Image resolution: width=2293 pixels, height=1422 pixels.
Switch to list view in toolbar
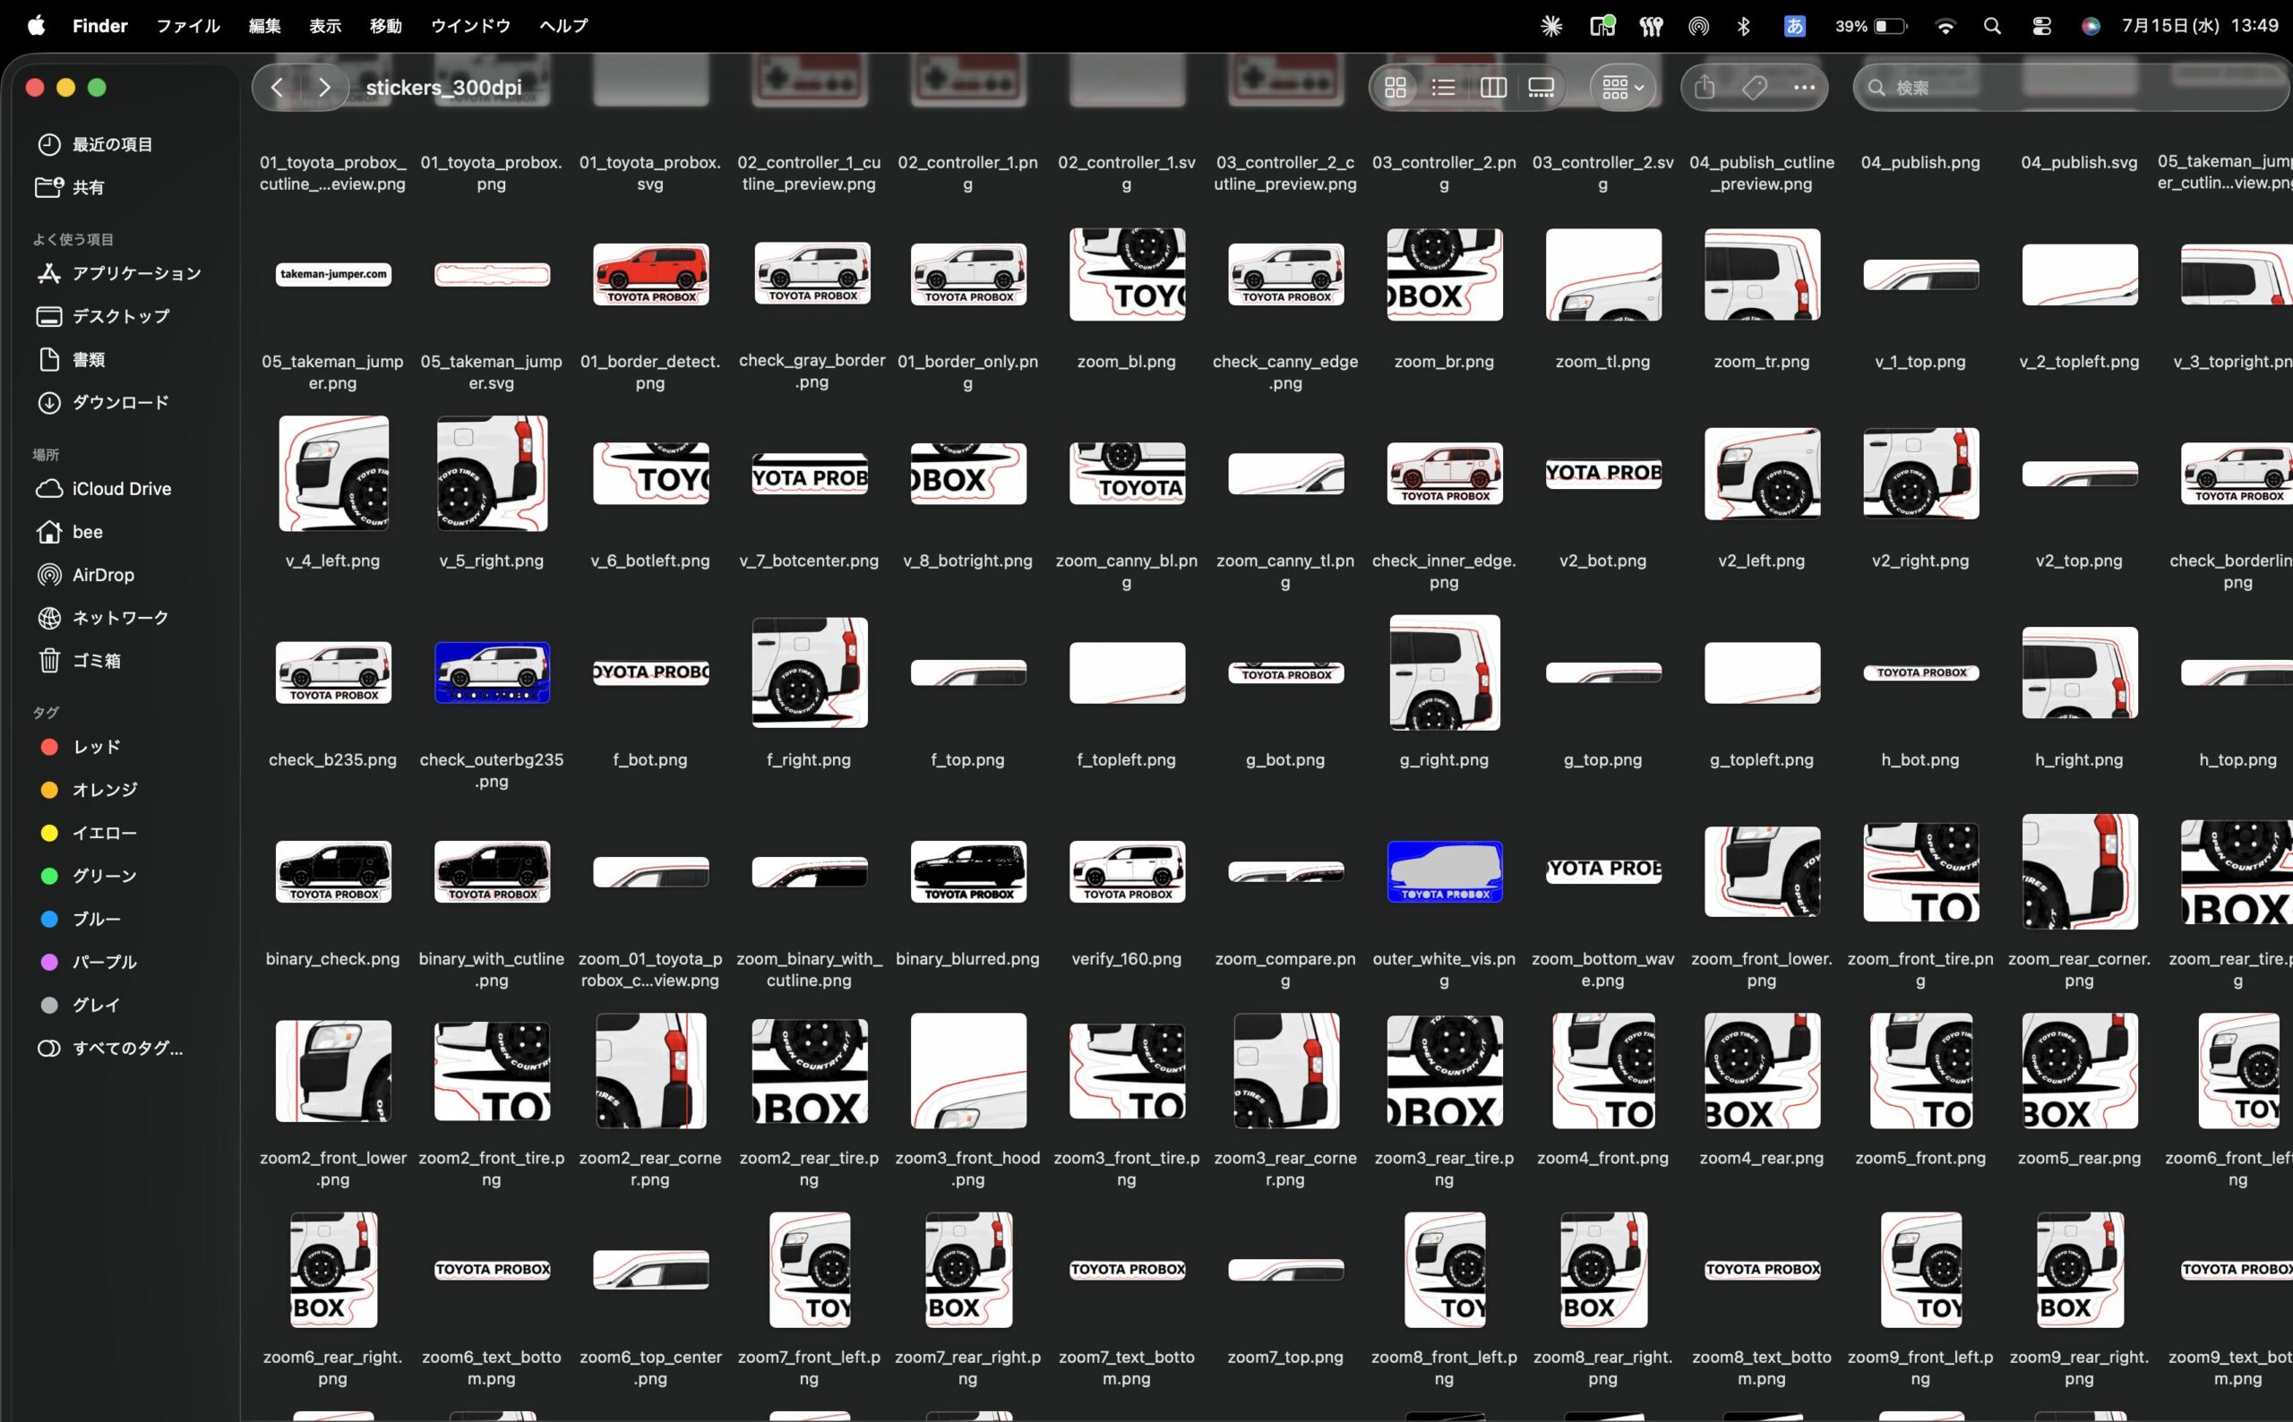(x=1444, y=88)
